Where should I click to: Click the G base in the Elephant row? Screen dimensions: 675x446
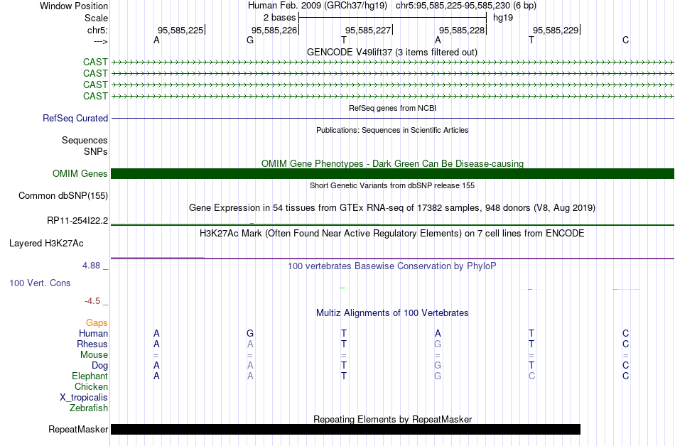click(438, 376)
